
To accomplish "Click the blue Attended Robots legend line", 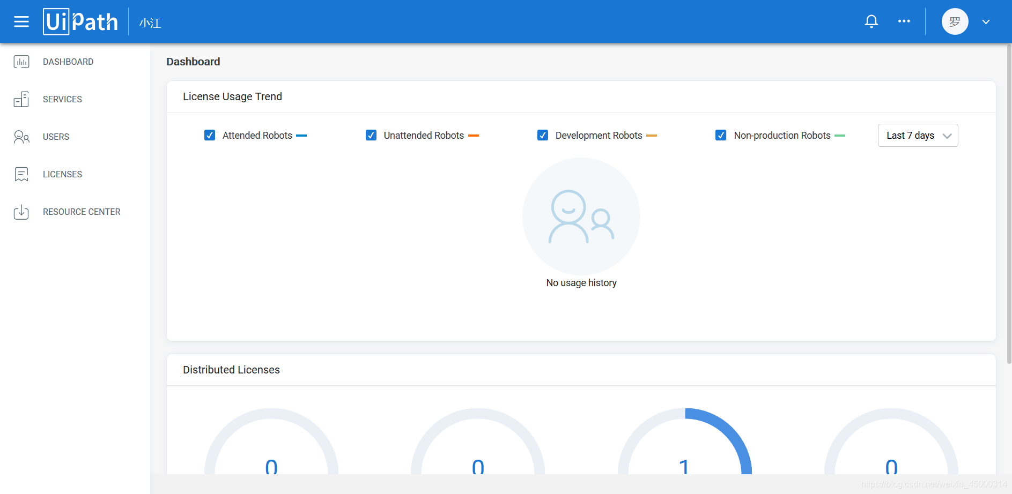I will [301, 136].
